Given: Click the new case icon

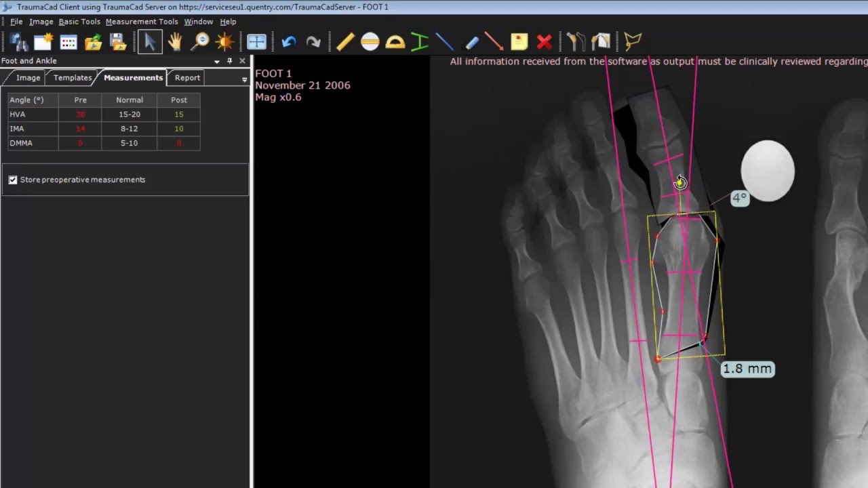Looking at the screenshot, I should (x=43, y=42).
